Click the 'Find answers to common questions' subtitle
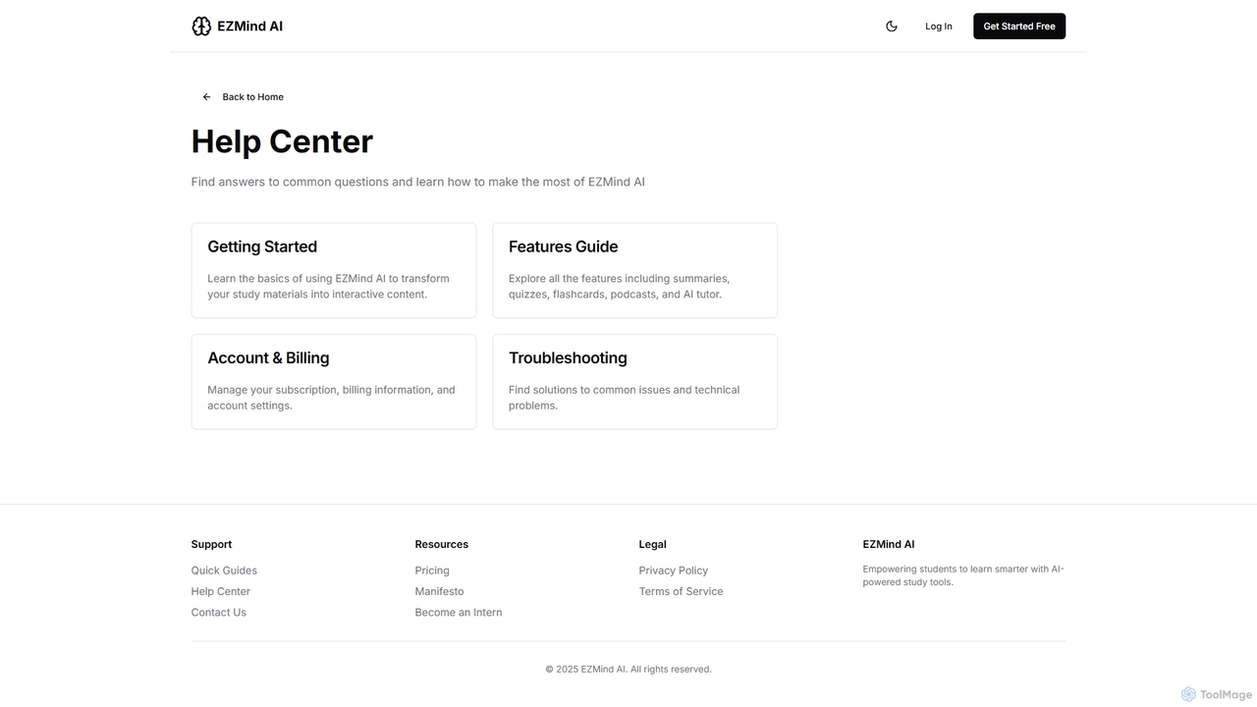This screenshot has width=1257, height=707. 418,182
